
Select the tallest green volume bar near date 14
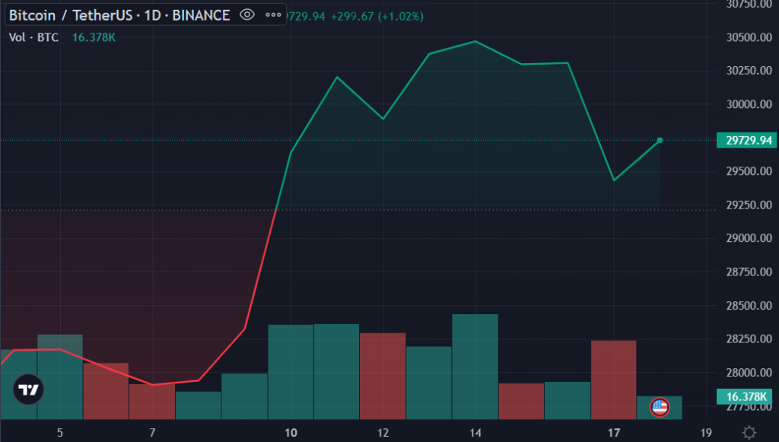coord(474,358)
